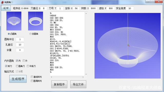Screen dimensions: 164x92
Task: Click code line 'IF[#1LE90.]GOTO1'
Action: (59, 56)
